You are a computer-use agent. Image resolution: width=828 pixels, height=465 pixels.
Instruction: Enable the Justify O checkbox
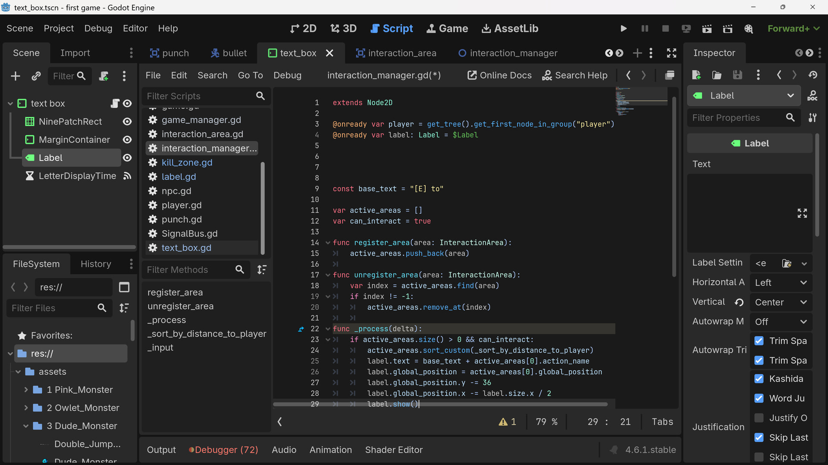pyautogui.click(x=759, y=418)
